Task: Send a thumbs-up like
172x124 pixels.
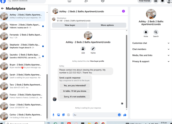Action: [x=125, y=115]
